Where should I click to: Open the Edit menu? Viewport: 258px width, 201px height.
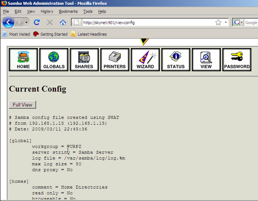(18, 11)
